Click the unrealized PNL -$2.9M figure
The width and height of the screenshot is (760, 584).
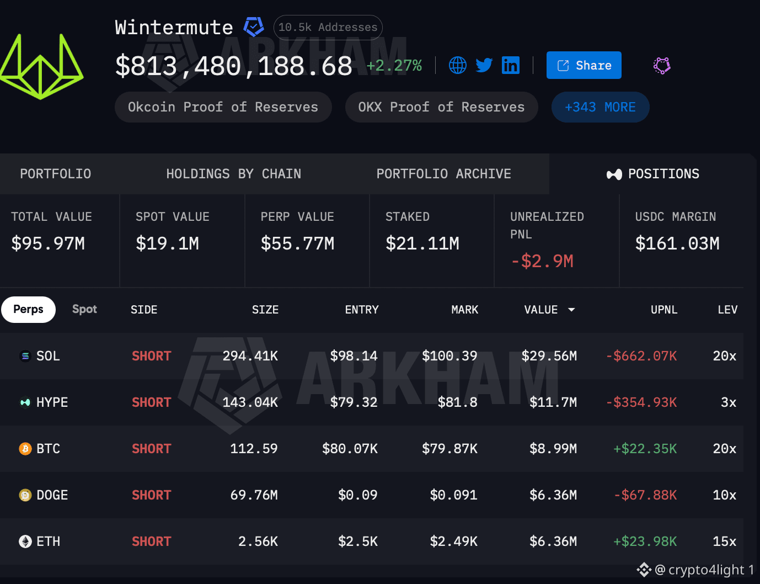[542, 261]
